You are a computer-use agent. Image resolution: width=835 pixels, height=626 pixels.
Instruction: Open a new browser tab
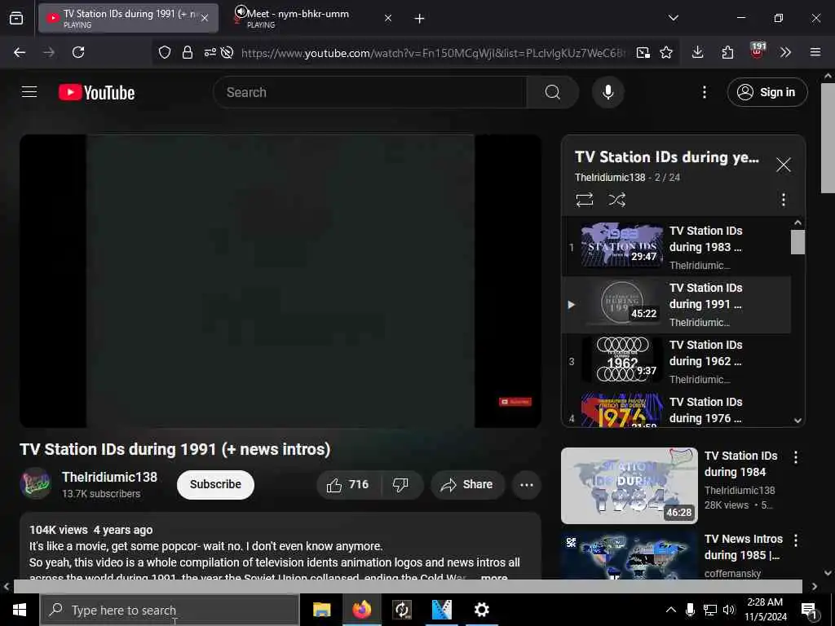pyautogui.click(x=420, y=19)
